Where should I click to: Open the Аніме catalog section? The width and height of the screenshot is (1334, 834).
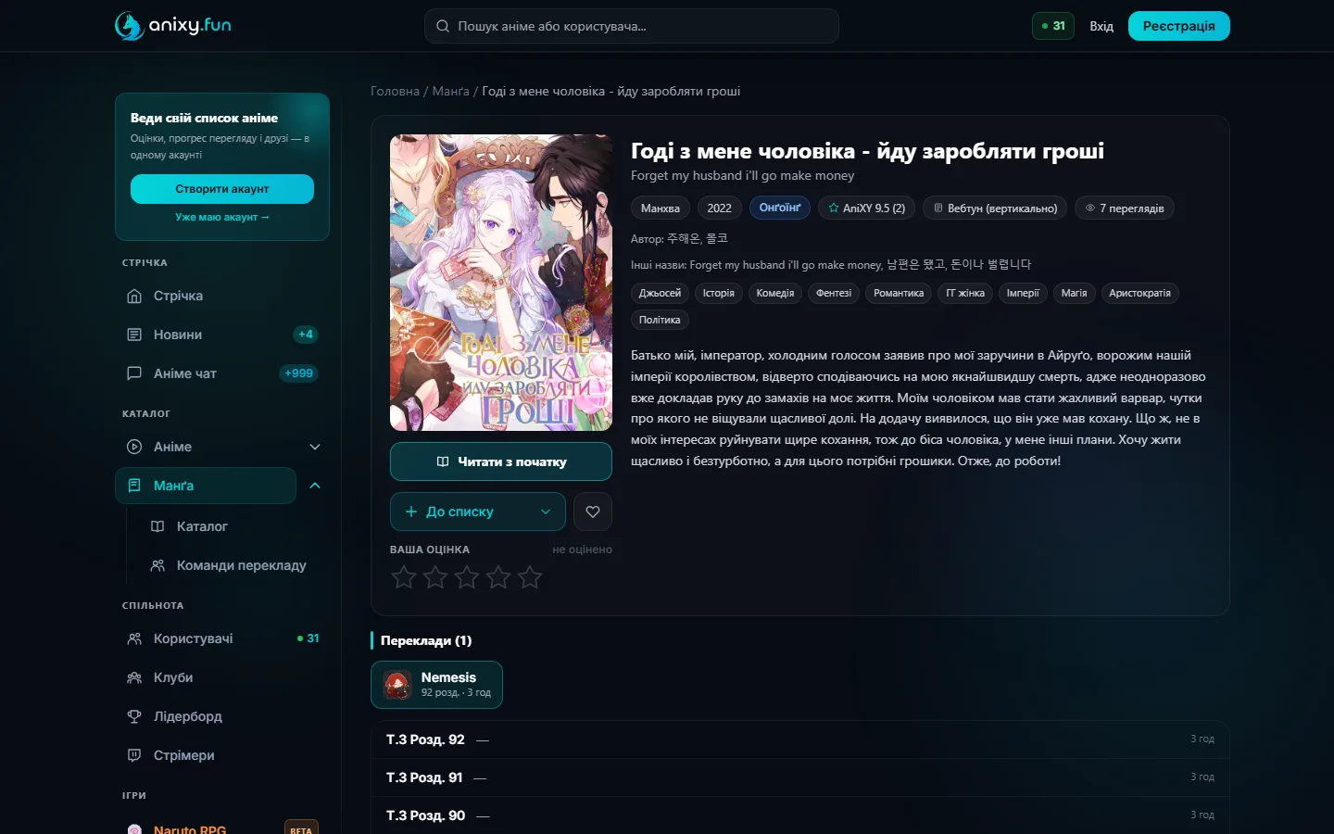(x=206, y=447)
